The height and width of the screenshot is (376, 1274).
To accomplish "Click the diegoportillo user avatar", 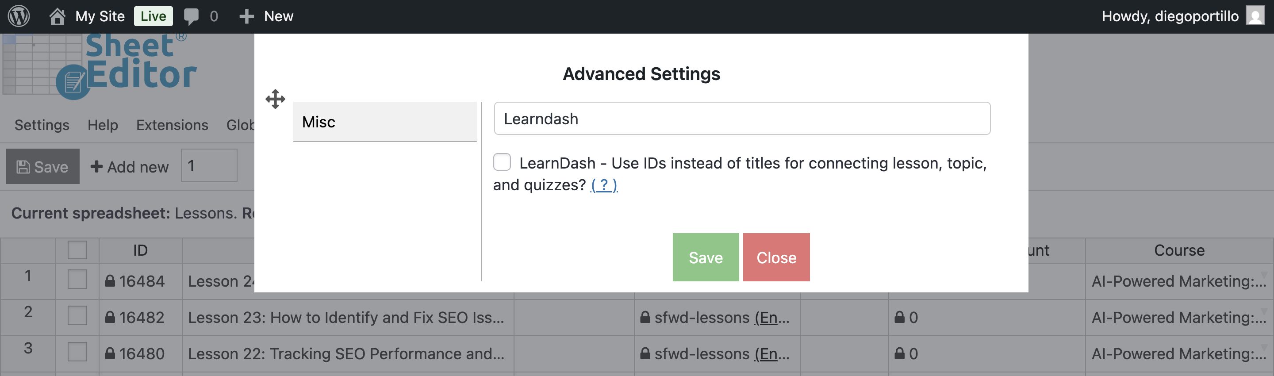I will [1255, 16].
